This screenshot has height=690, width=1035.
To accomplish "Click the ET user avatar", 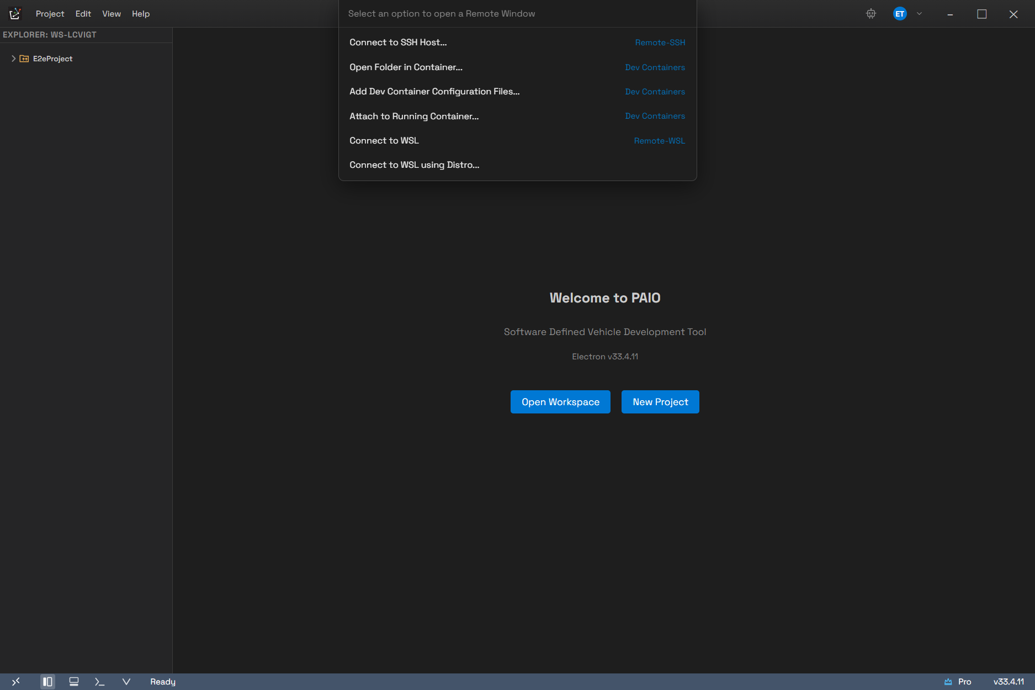I will point(900,14).
